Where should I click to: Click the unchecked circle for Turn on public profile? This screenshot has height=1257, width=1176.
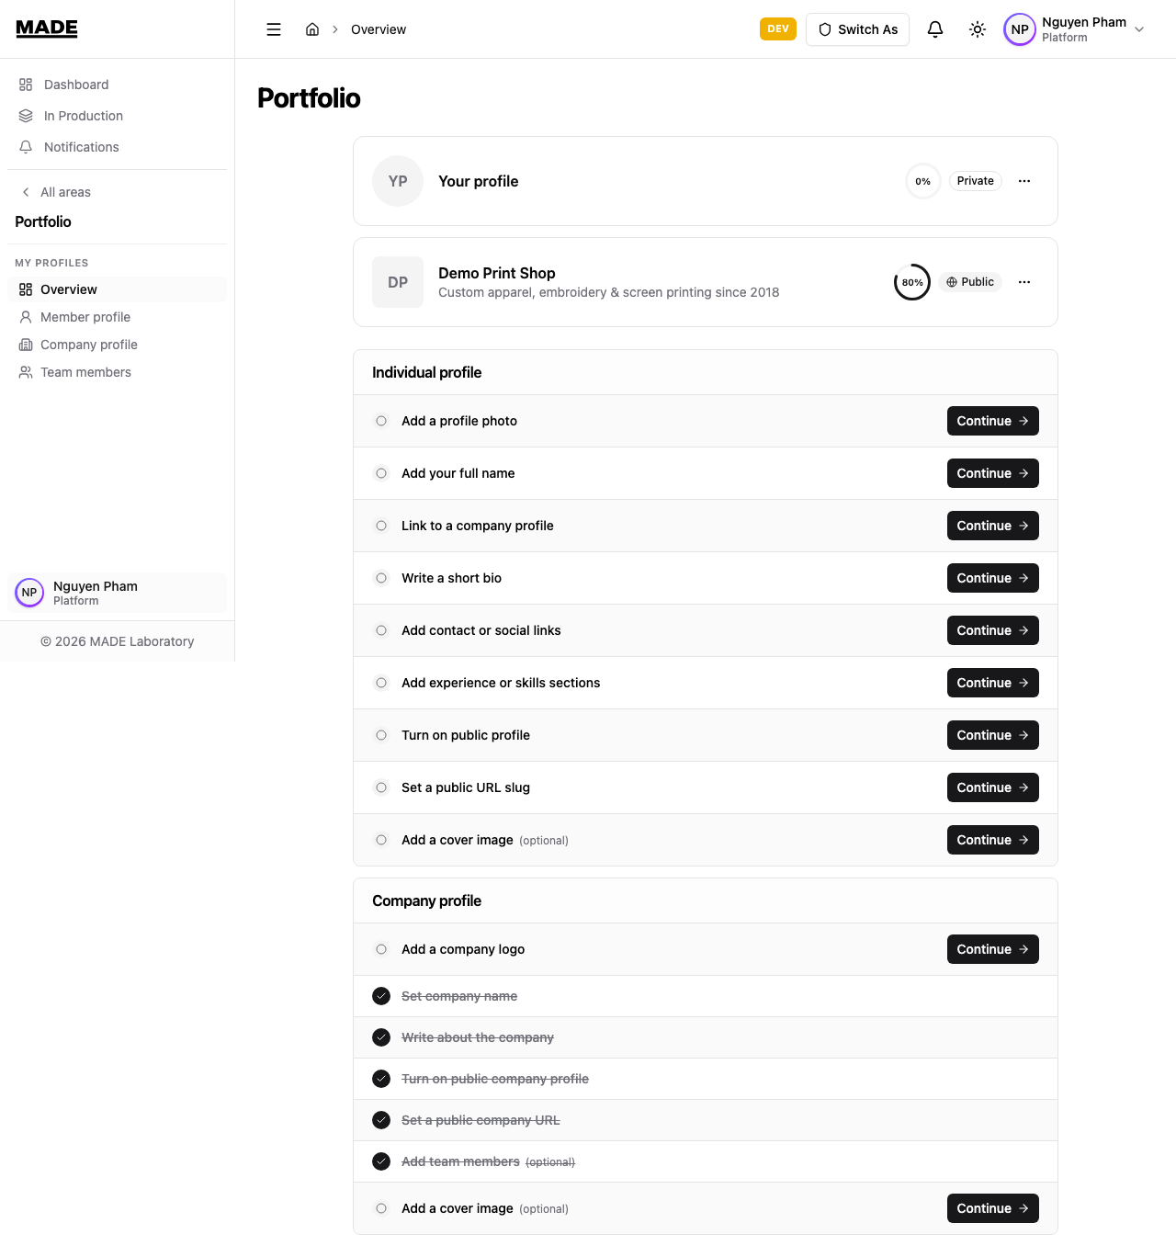point(381,735)
